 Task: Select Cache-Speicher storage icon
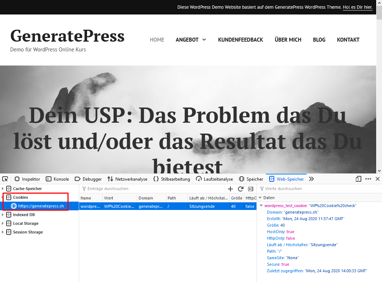(x=9, y=188)
